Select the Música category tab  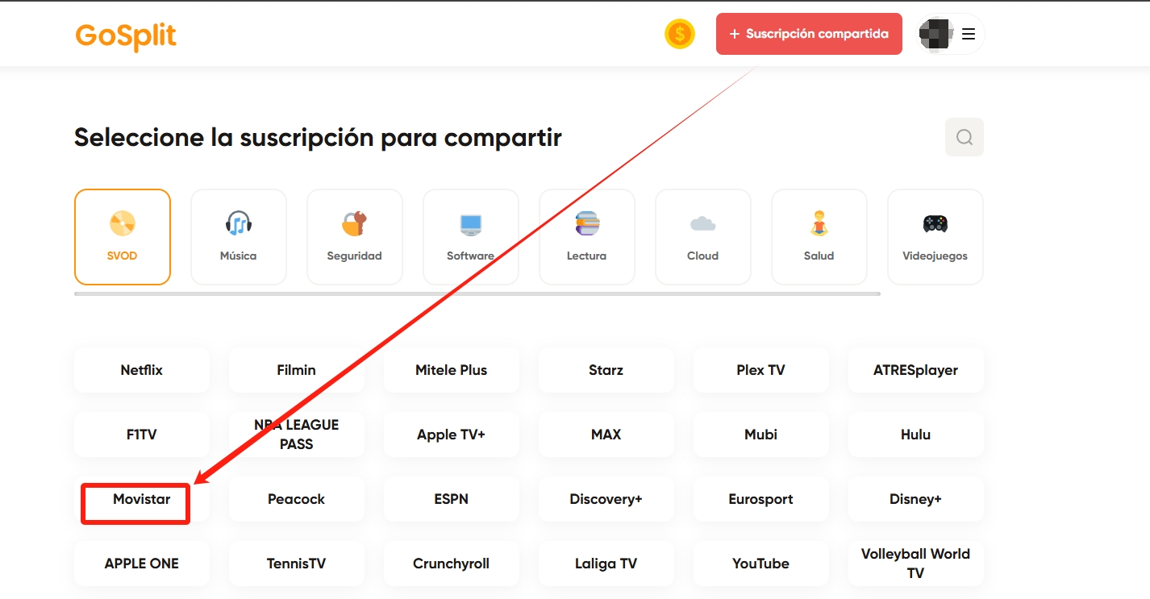click(239, 237)
